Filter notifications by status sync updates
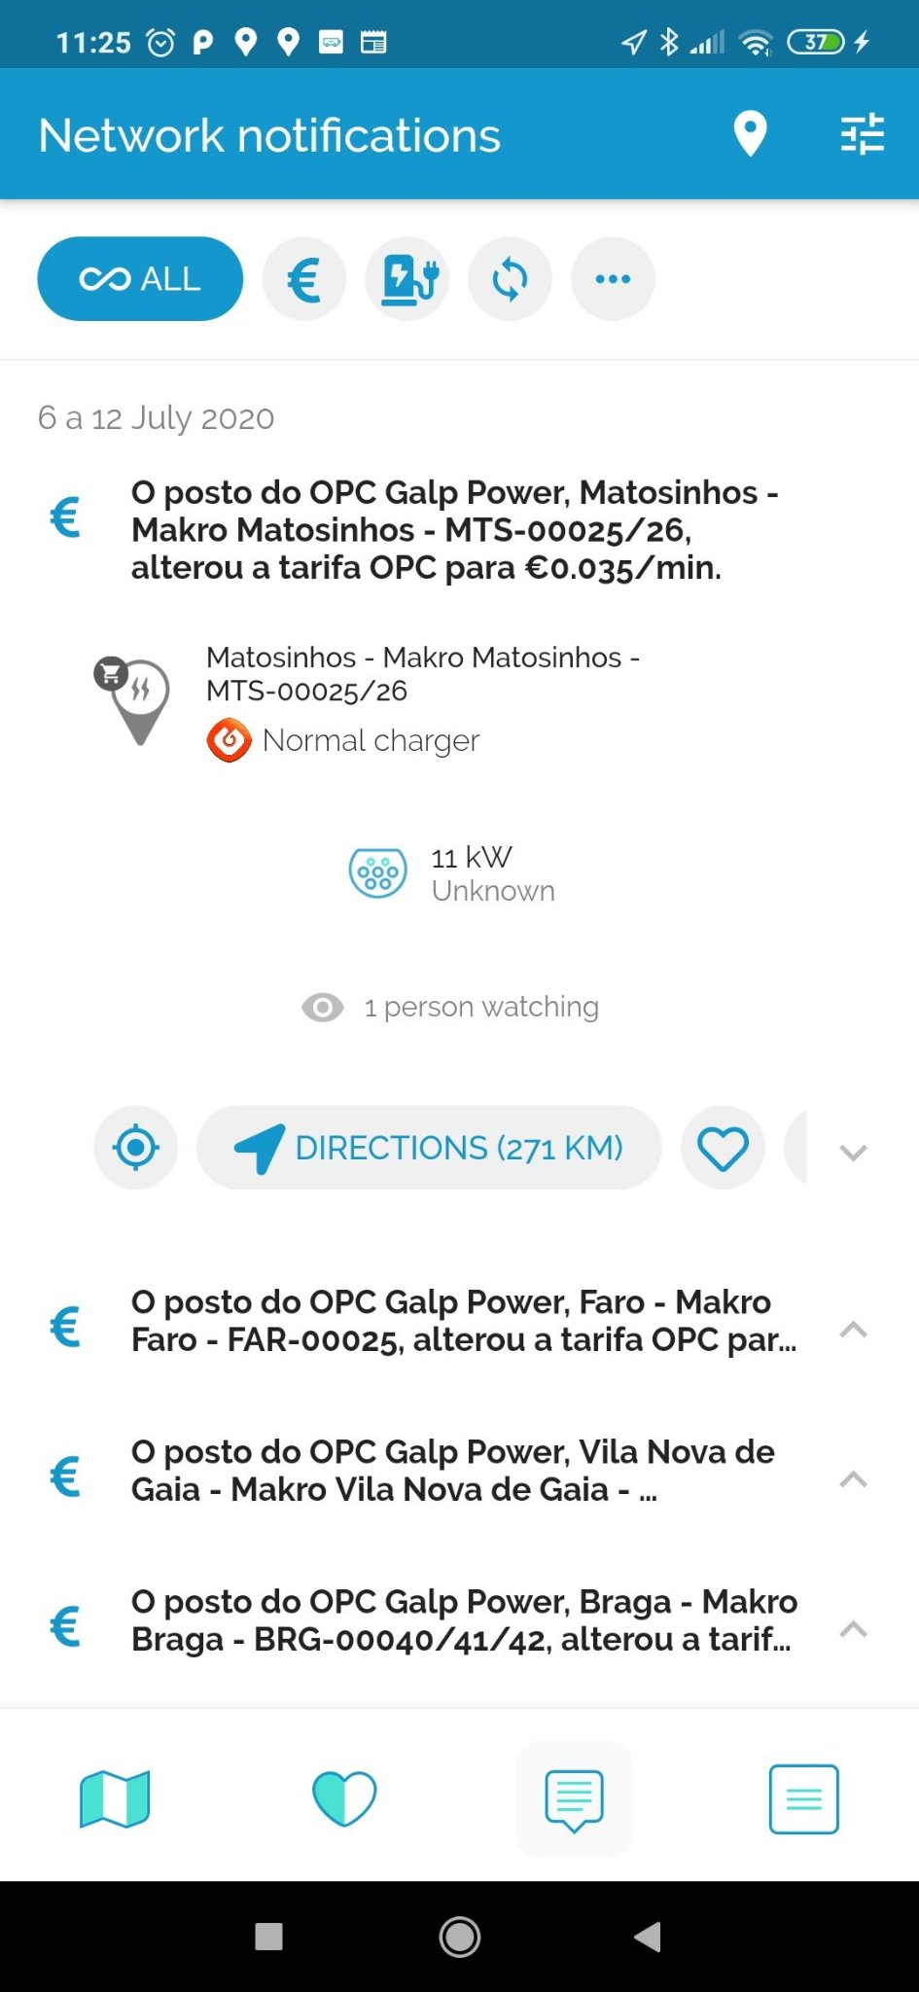The width and height of the screenshot is (919, 1992). point(510,279)
